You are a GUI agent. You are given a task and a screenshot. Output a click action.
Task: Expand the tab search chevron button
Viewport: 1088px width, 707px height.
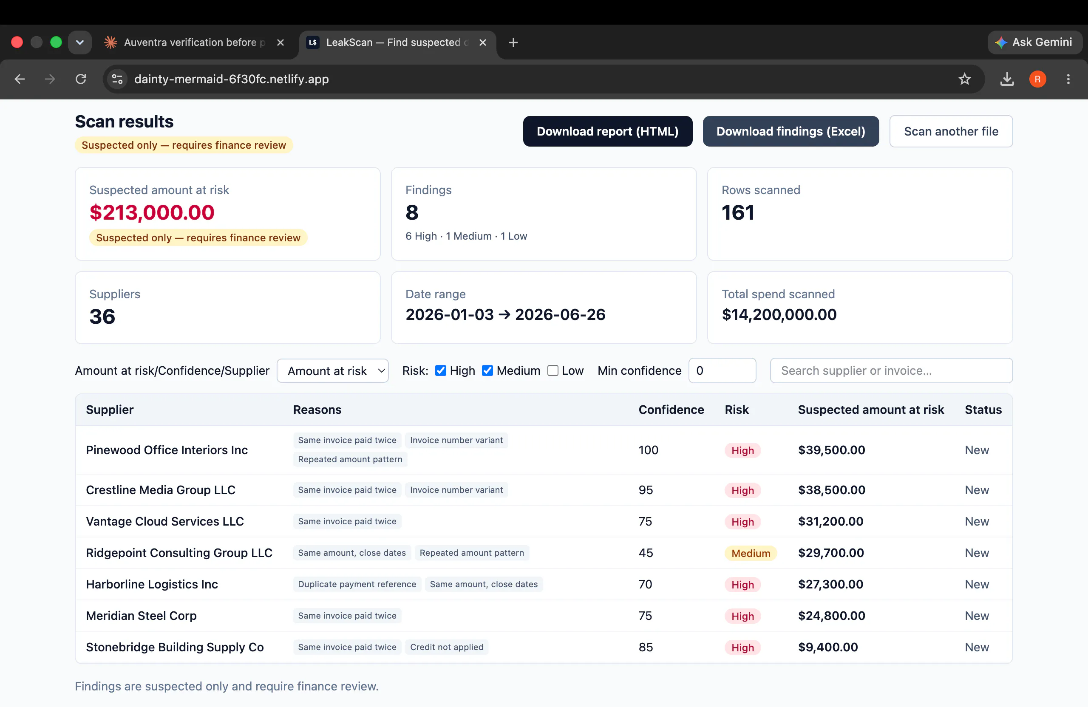pyautogui.click(x=79, y=42)
